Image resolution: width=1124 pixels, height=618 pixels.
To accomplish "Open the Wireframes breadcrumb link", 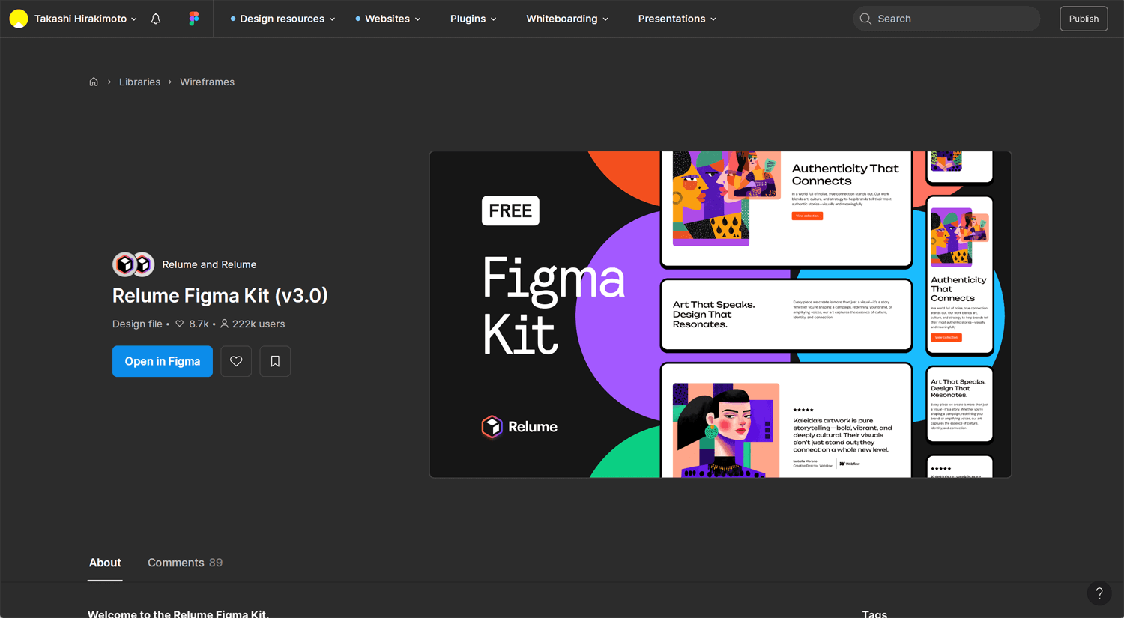I will point(207,82).
